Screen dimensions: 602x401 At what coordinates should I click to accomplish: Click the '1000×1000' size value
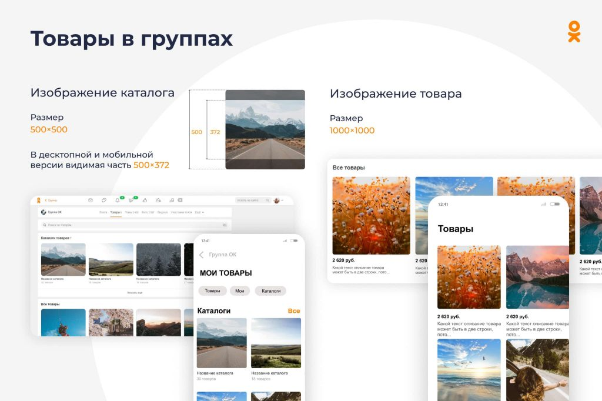click(352, 130)
